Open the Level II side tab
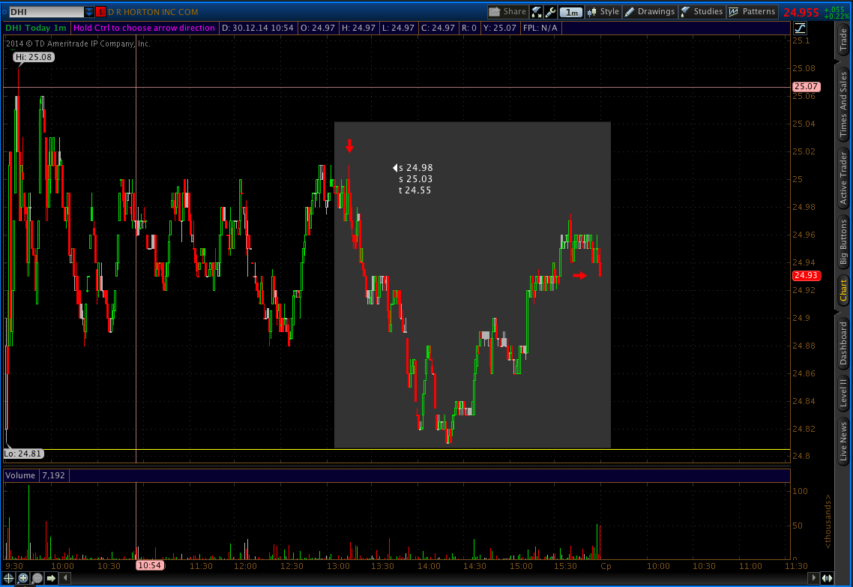 [843, 393]
